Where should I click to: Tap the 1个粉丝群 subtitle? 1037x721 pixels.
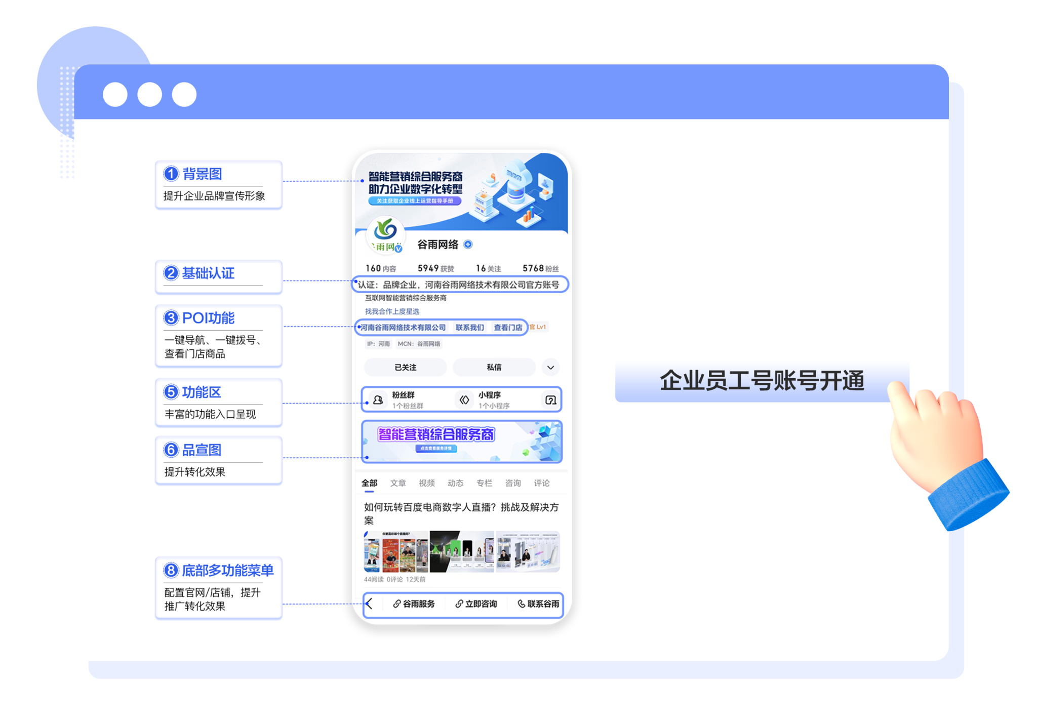pos(408,406)
